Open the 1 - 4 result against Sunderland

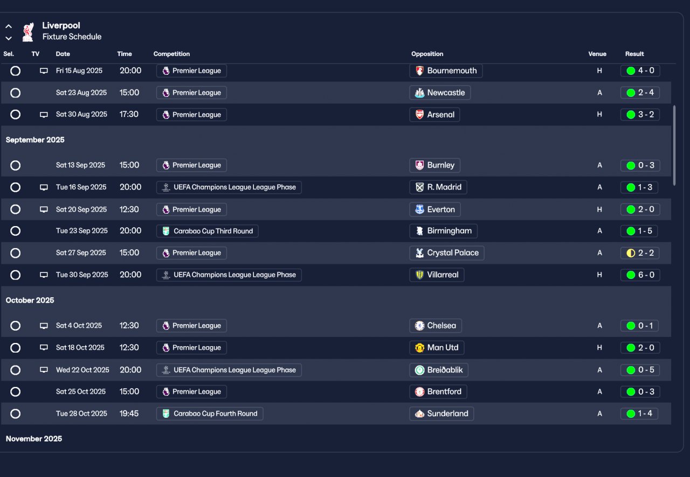639,413
